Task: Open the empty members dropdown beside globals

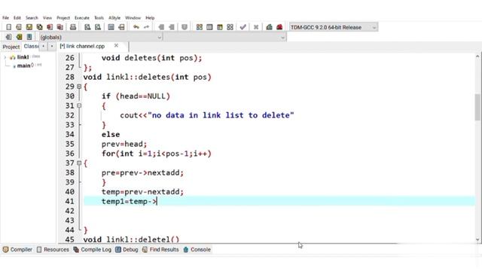Action: point(224,37)
